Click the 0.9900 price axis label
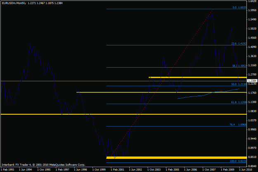 tap(252, 130)
